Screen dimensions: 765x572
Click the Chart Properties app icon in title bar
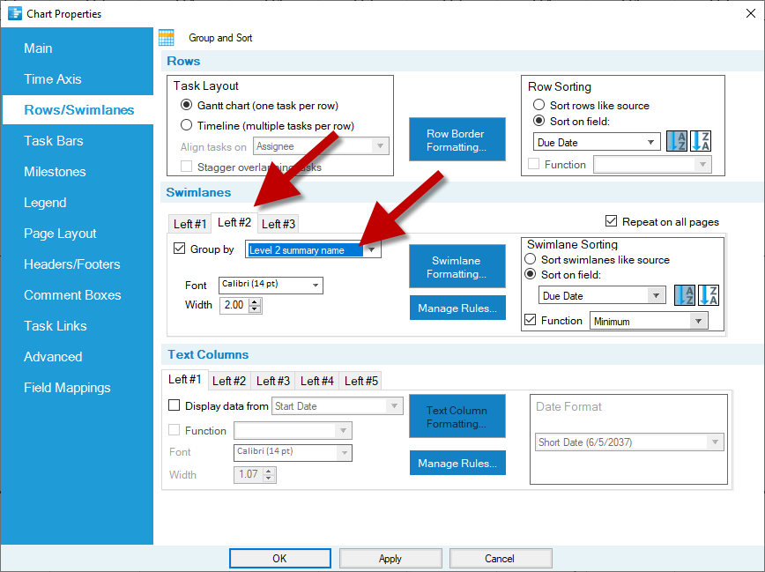(x=15, y=13)
